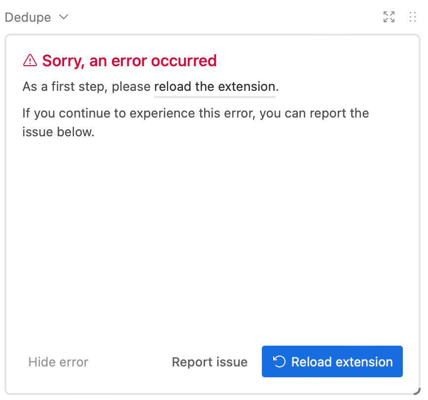Open the chevron next to Dedupe
Screen dimensions: 428x400
[x=64, y=17]
